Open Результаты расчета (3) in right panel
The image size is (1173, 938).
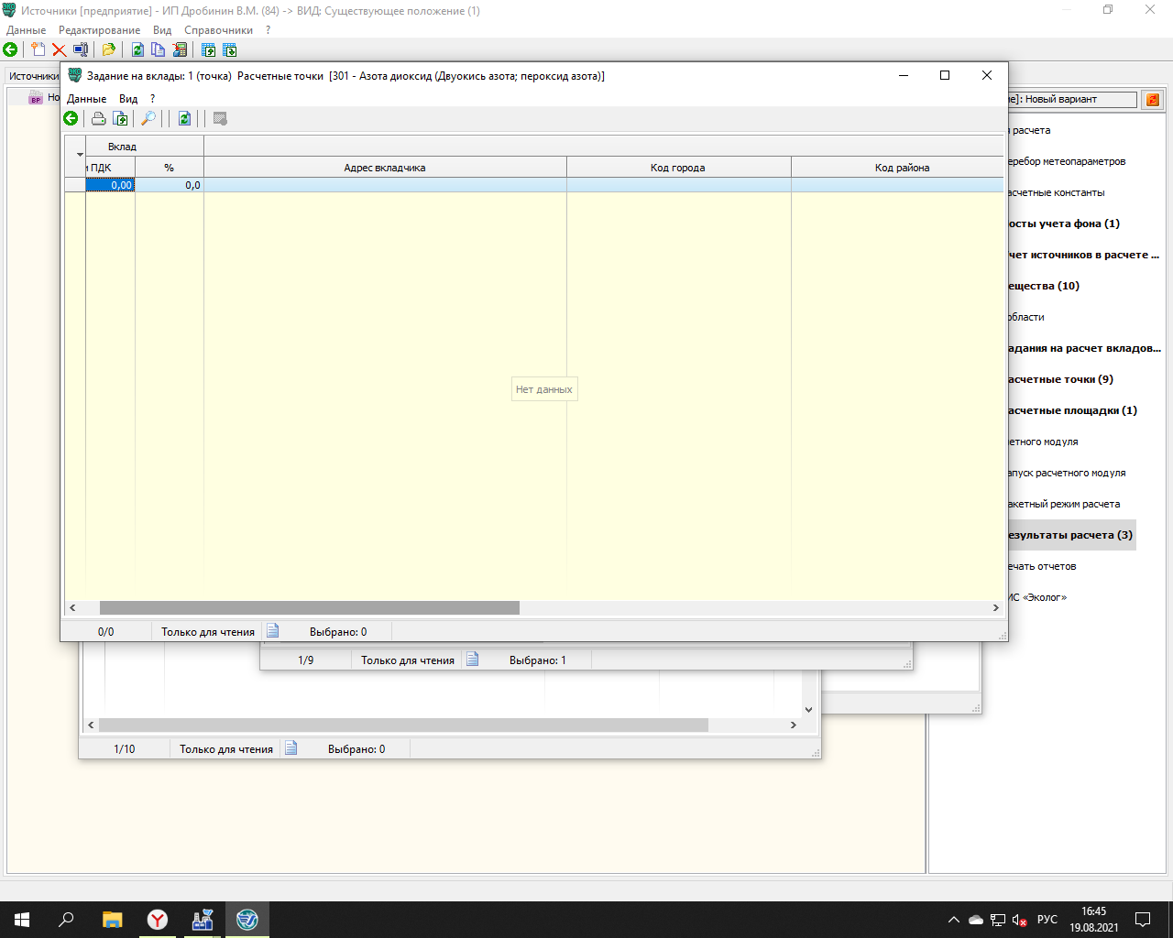(1069, 535)
